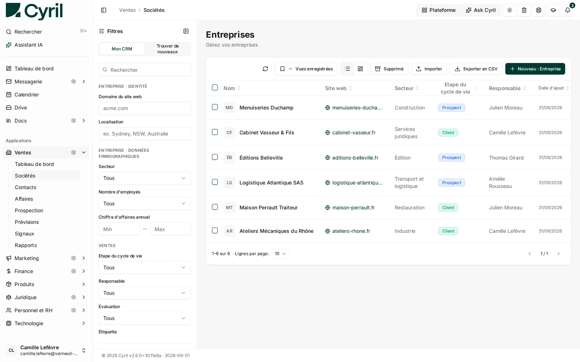Open Docs settings gear
This screenshot has height=362, width=580.
click(74, 121)
